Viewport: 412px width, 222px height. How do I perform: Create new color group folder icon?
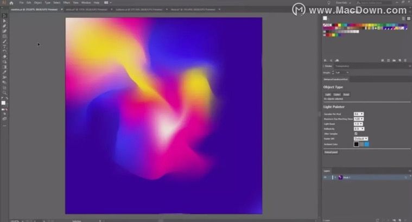(x=394, y=60)
